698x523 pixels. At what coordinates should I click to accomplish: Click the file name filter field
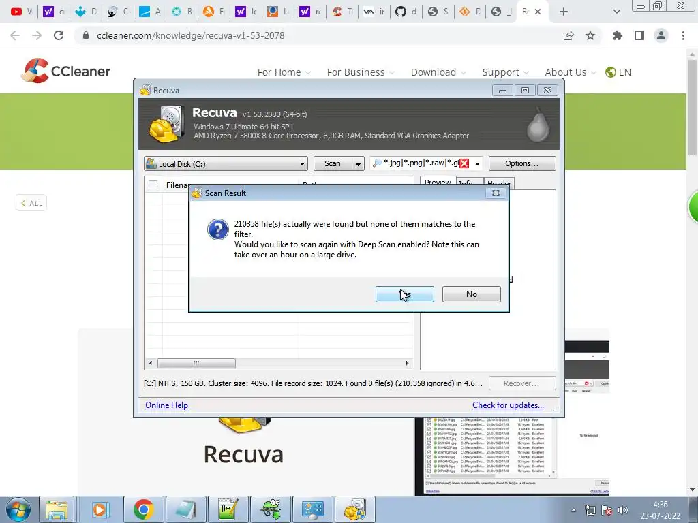point(420,163)
